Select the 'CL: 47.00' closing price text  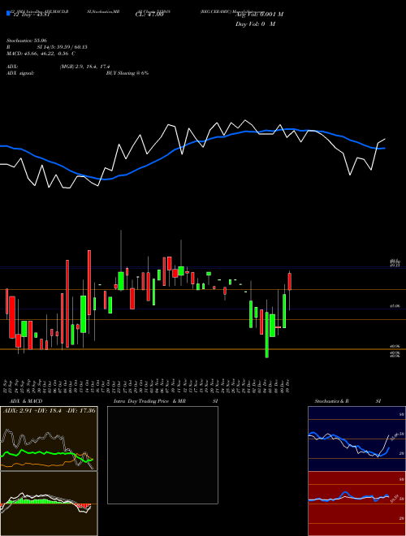click(149, 15)
